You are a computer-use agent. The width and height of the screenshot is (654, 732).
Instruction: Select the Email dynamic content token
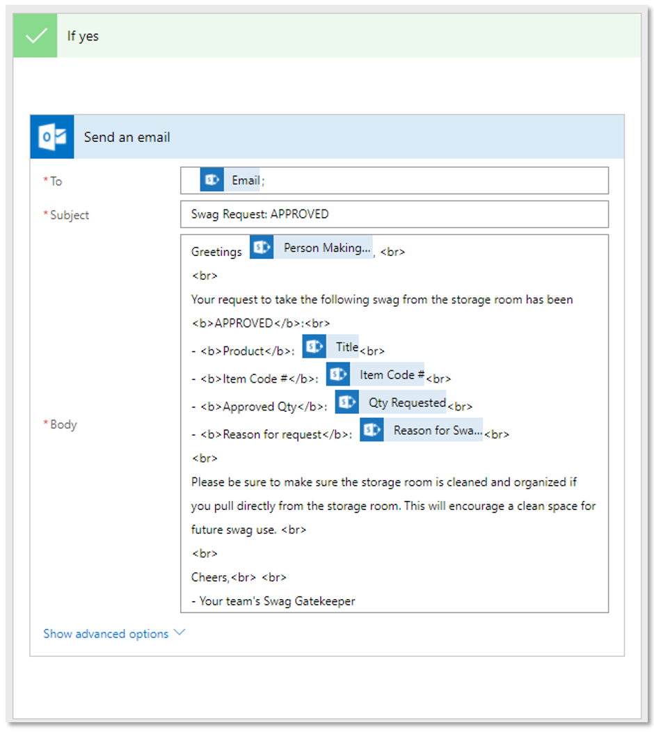pos(245,180)
